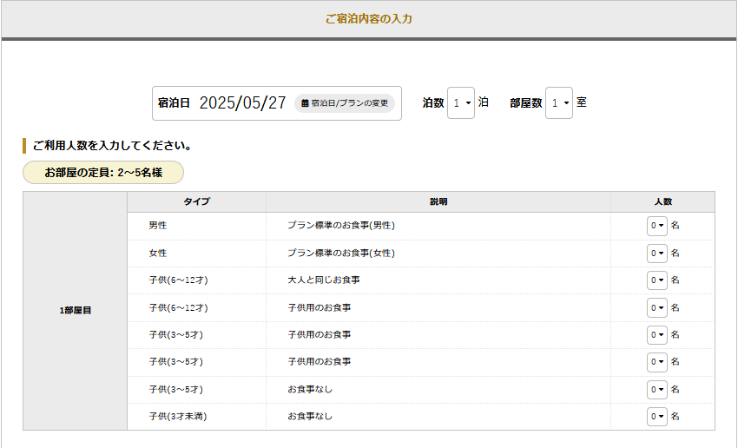The height and width of the screenshot is (448, 738).
Task: Open the 泊数 nights dropdown
Action: tap(461, 102)
